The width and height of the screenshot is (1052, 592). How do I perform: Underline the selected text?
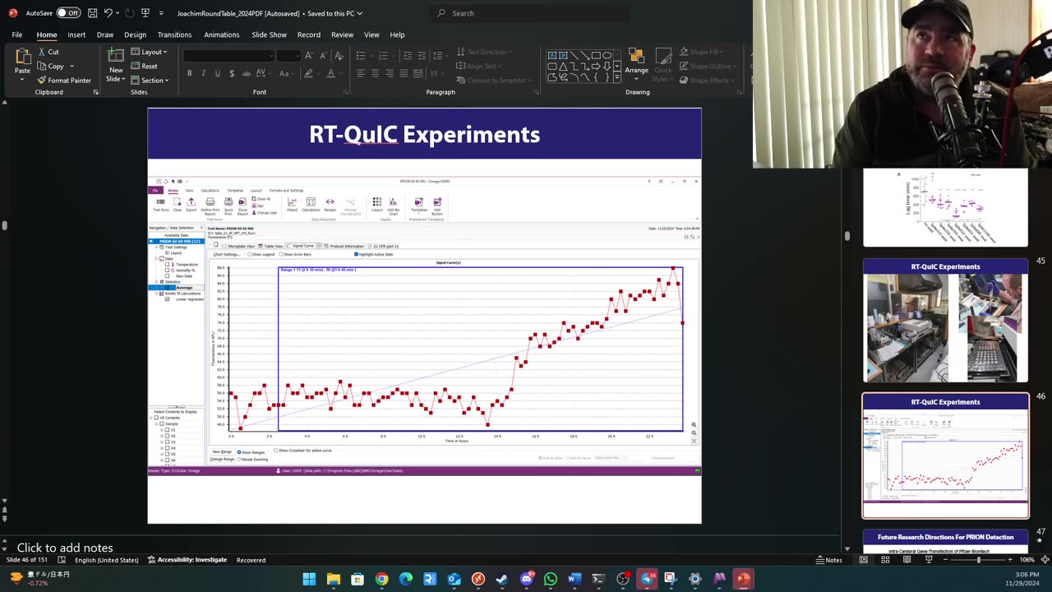coord(217,73)
